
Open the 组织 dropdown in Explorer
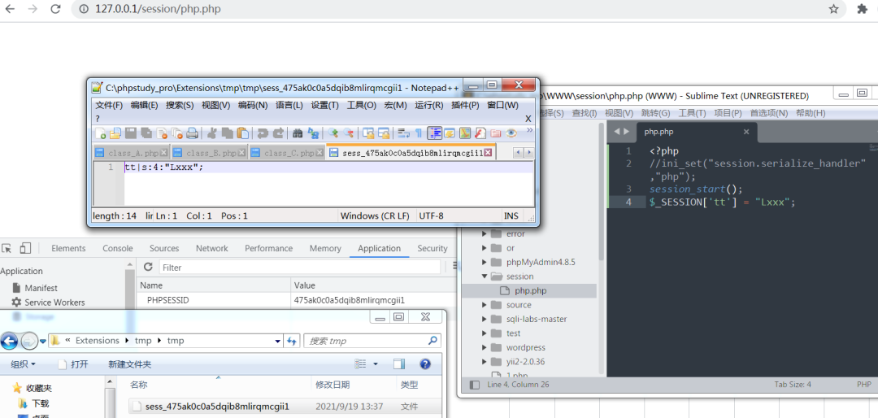pos(23,364)
